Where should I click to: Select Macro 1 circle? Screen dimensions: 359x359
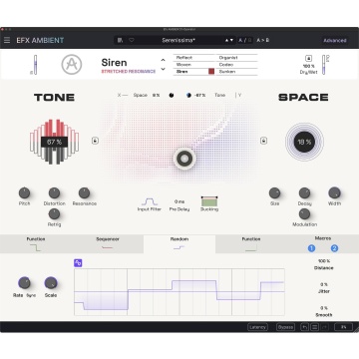point(311,248)
